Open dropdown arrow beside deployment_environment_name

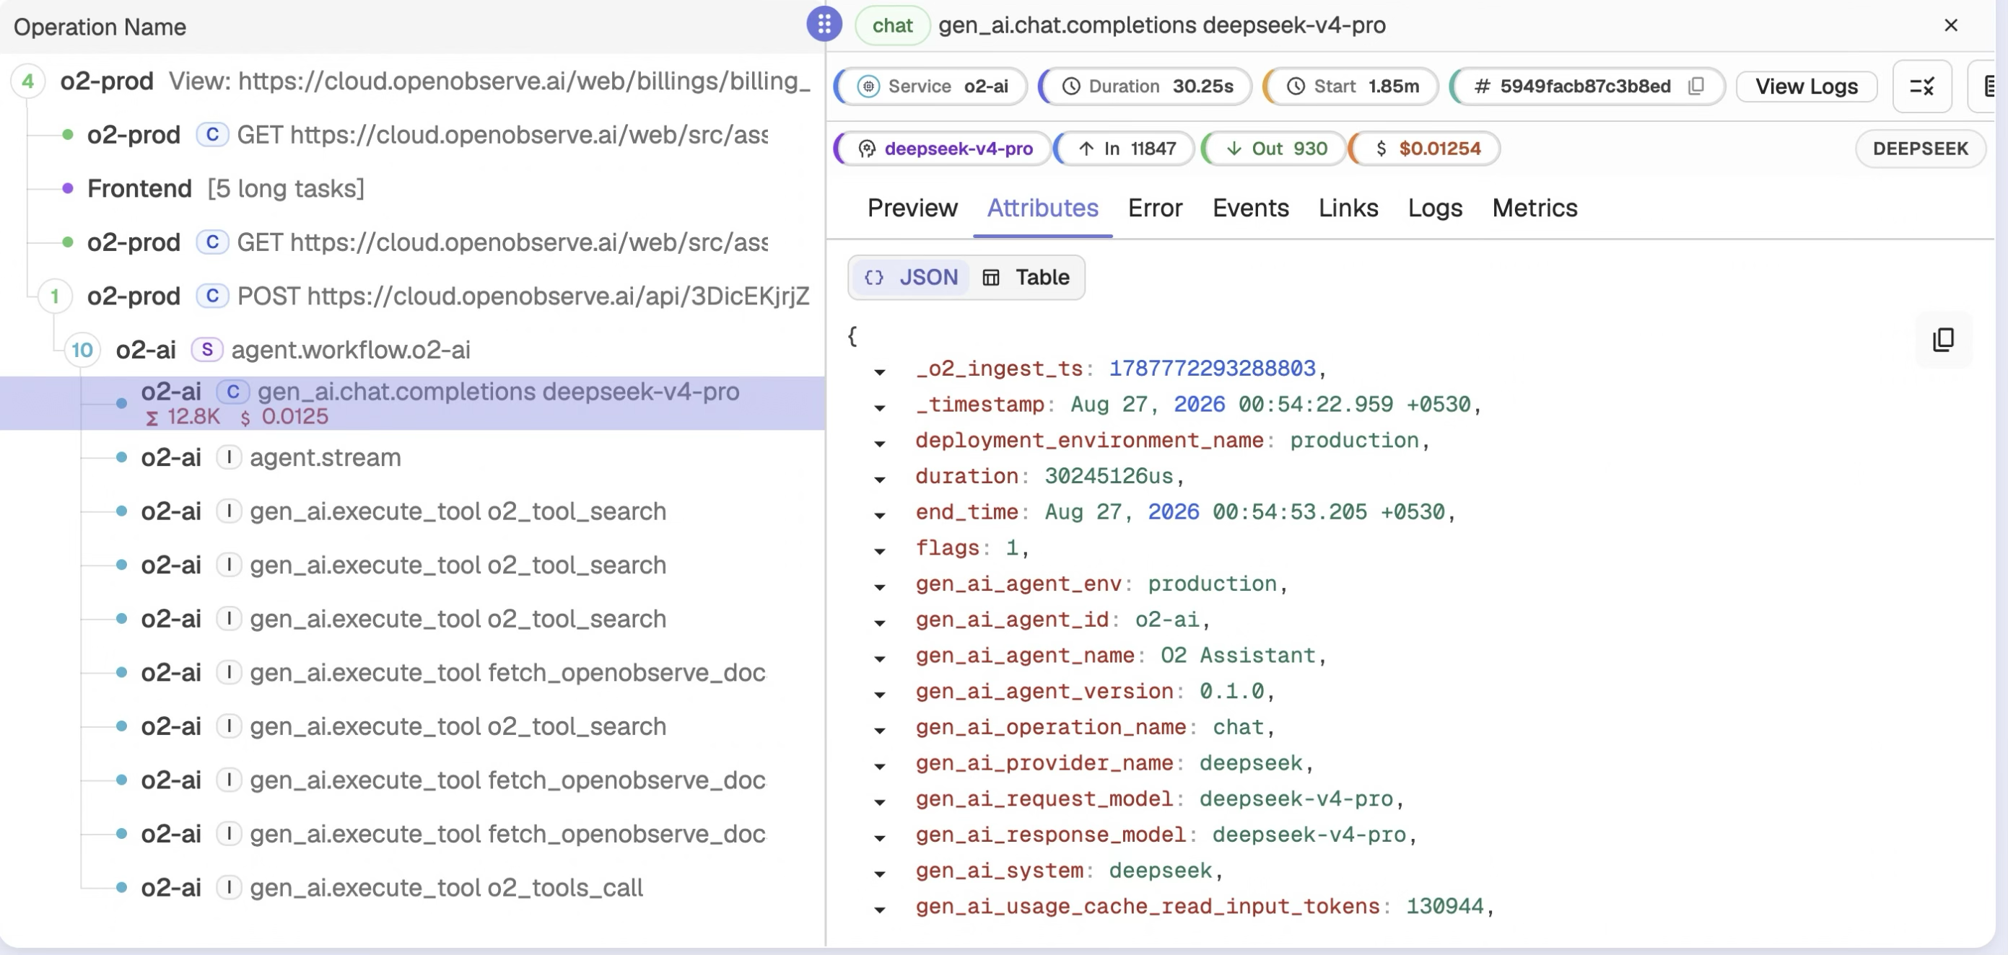click(x=879, y=443)
